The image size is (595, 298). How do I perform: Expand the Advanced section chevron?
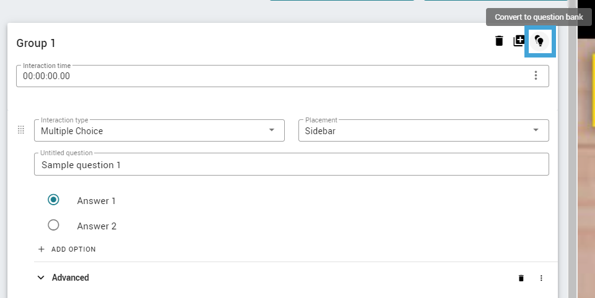coord(41,278)
